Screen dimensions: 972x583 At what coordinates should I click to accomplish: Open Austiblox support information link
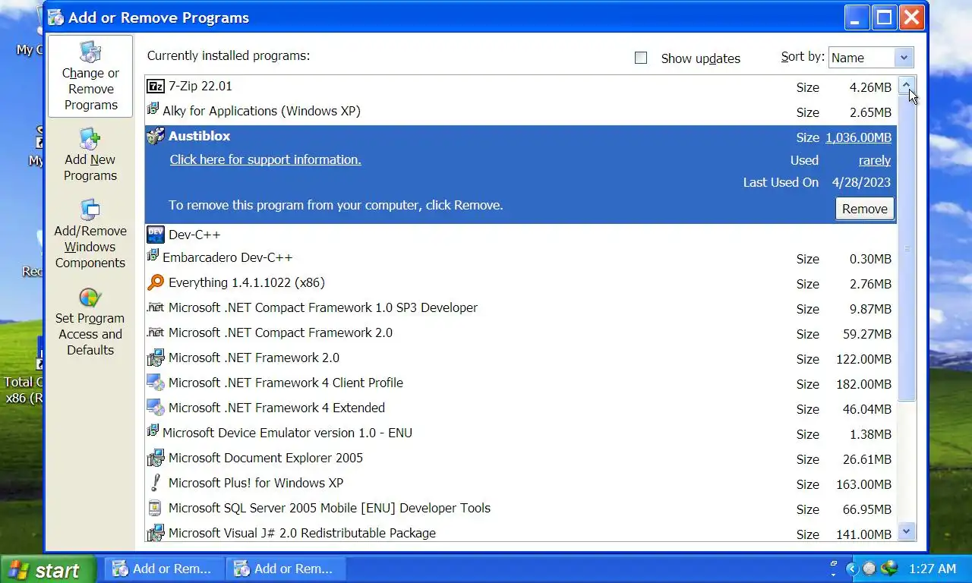pyautogui.click(x=265, y=159)
